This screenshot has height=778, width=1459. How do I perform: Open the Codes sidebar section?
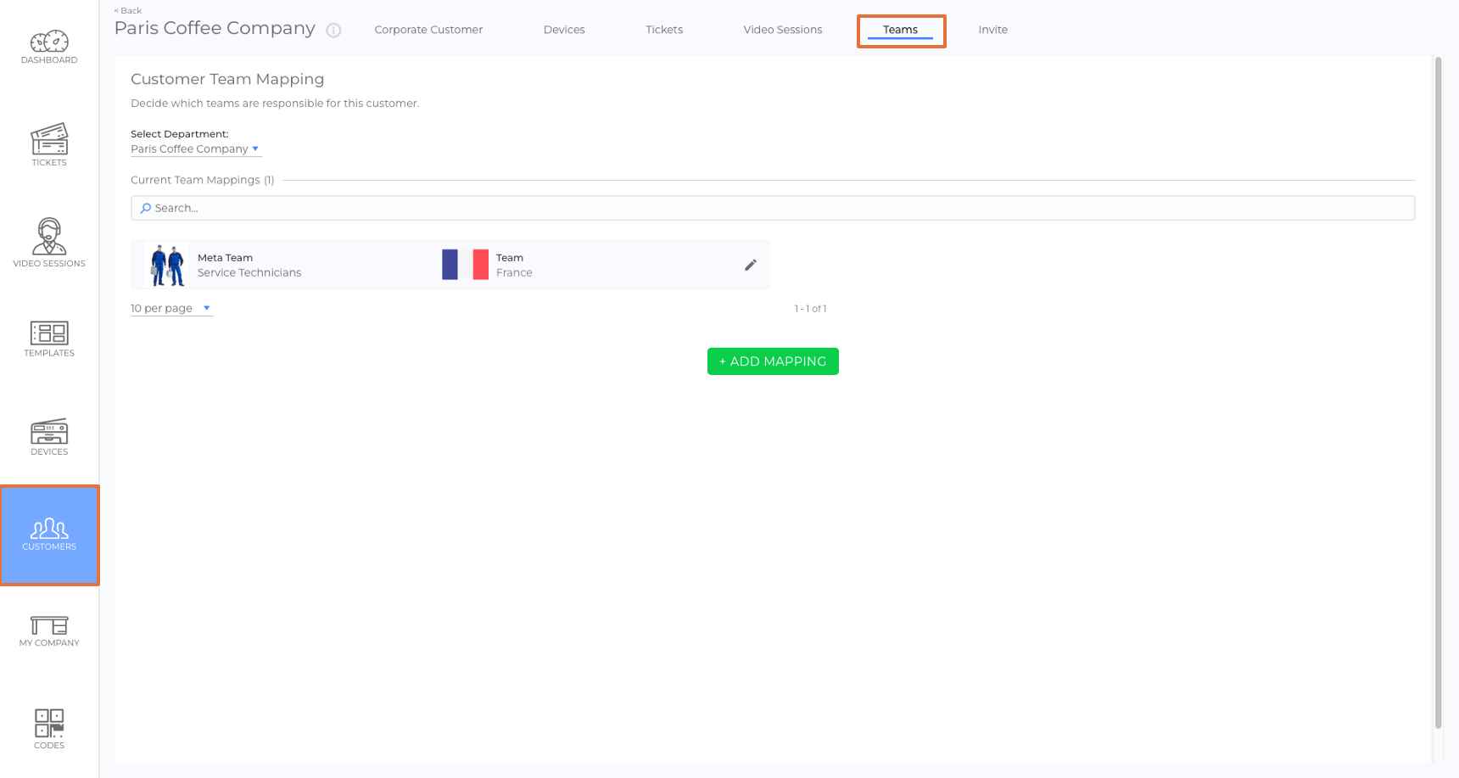point(49,730)
